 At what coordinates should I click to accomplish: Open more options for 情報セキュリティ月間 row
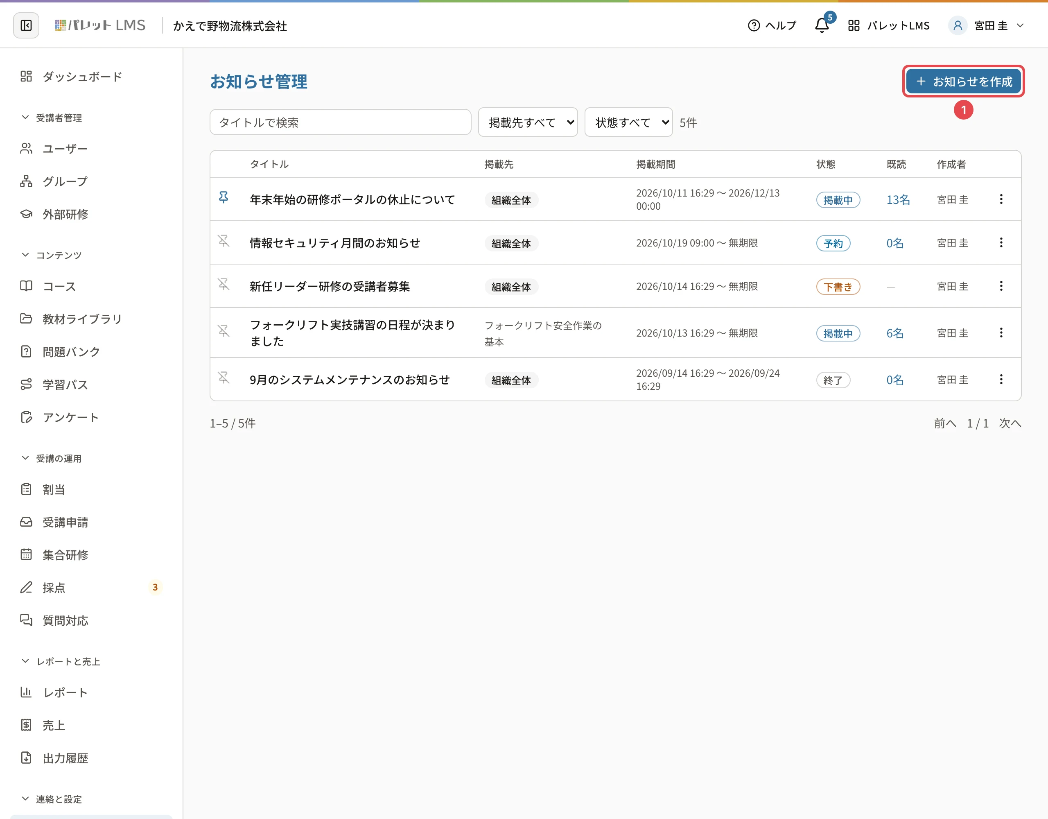[x=1001, y=242]
